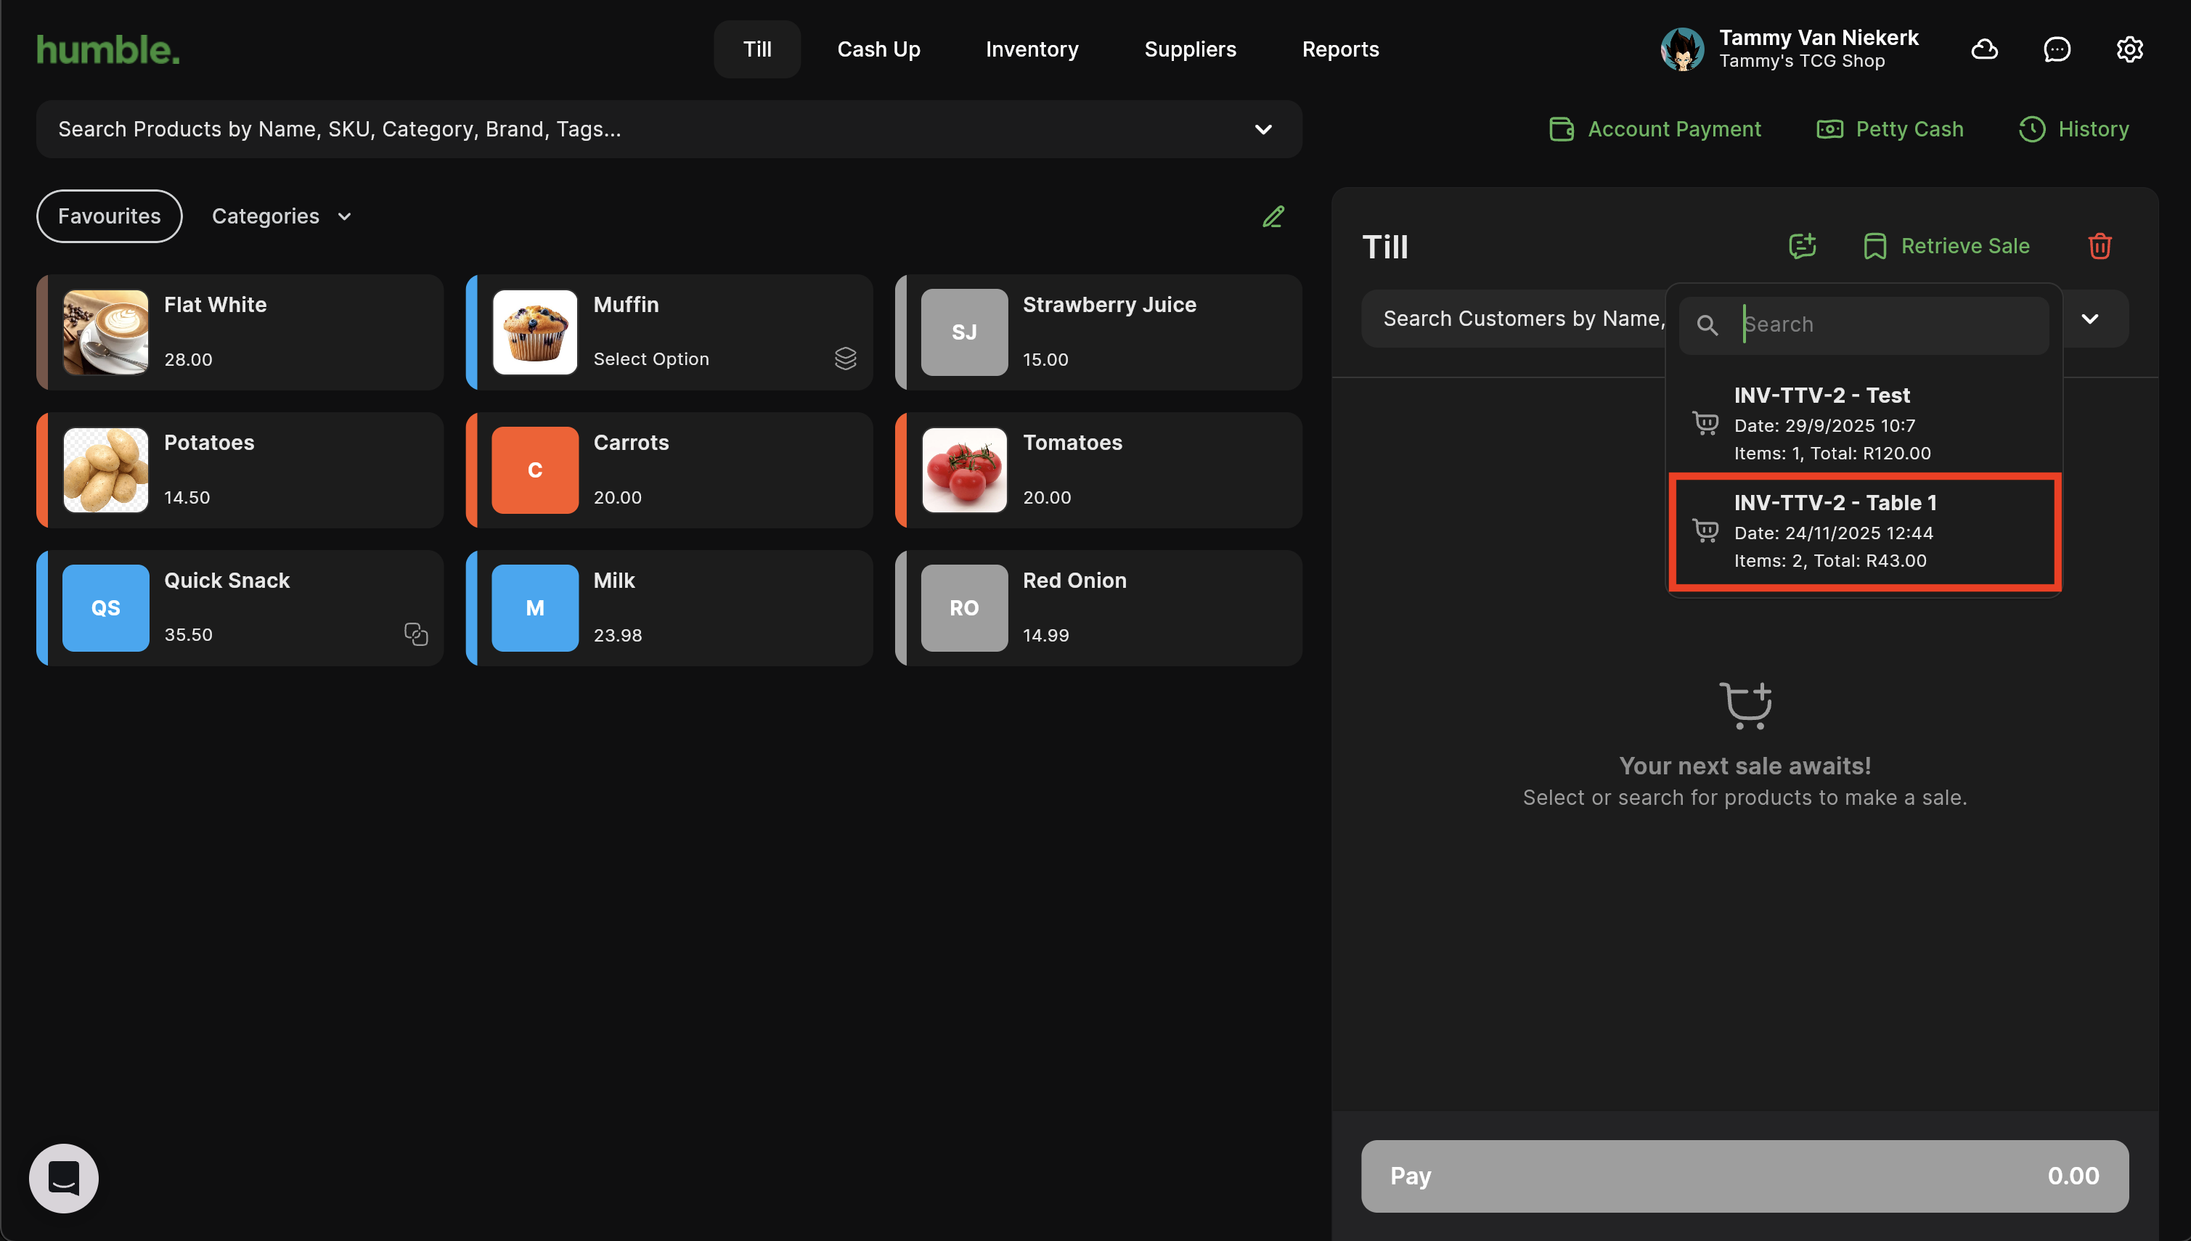
Task: Click the red trash clear sale icon
Action: [2099, 246]
